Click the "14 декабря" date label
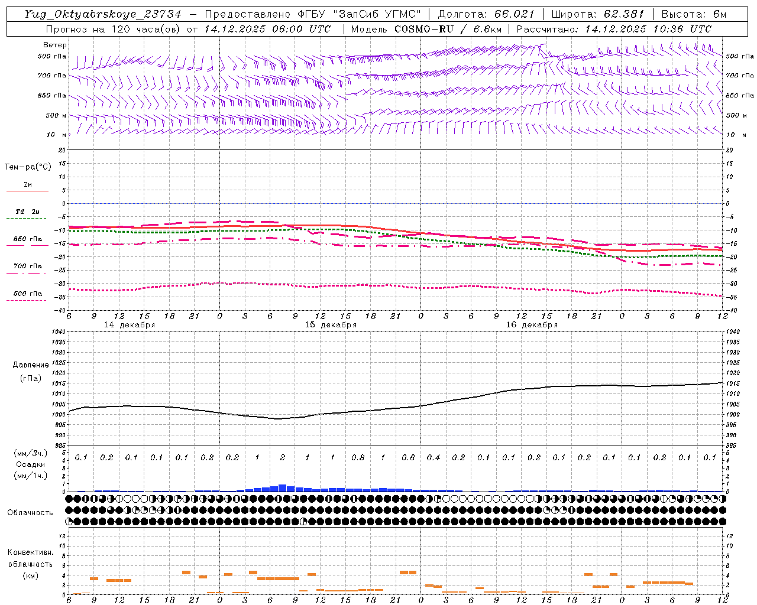Viewport: 757px width, 605px height. (x=130, y=325)
